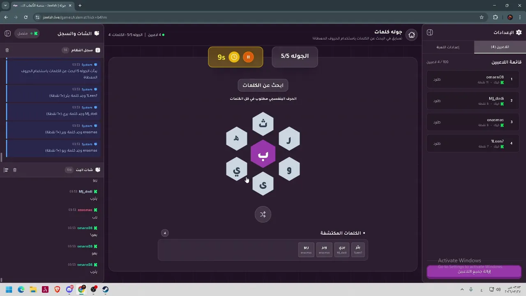Select the letter ى hexagon at bottom
The height and width of the screenshot is (296, 526).
pos(263,185)
